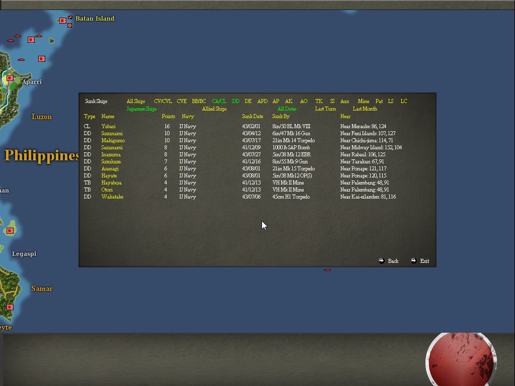
Task: Open ship Makigumo details
Action: [x=113, y=141]
